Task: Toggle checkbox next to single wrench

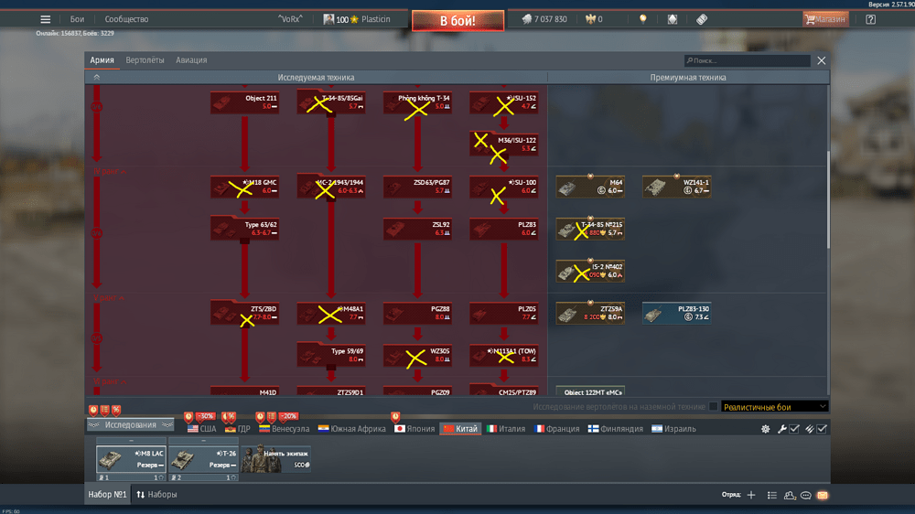Action: click(x=794, y=429)
